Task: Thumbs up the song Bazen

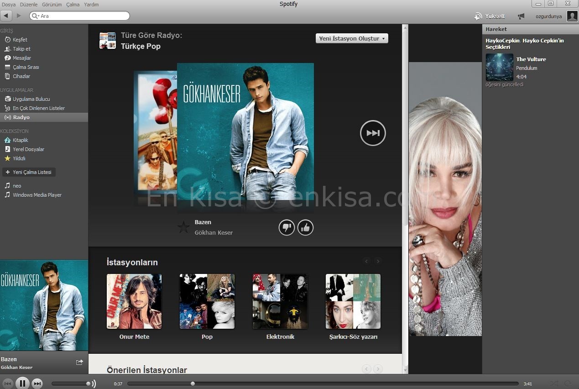Action: click(x=305, y=227)
